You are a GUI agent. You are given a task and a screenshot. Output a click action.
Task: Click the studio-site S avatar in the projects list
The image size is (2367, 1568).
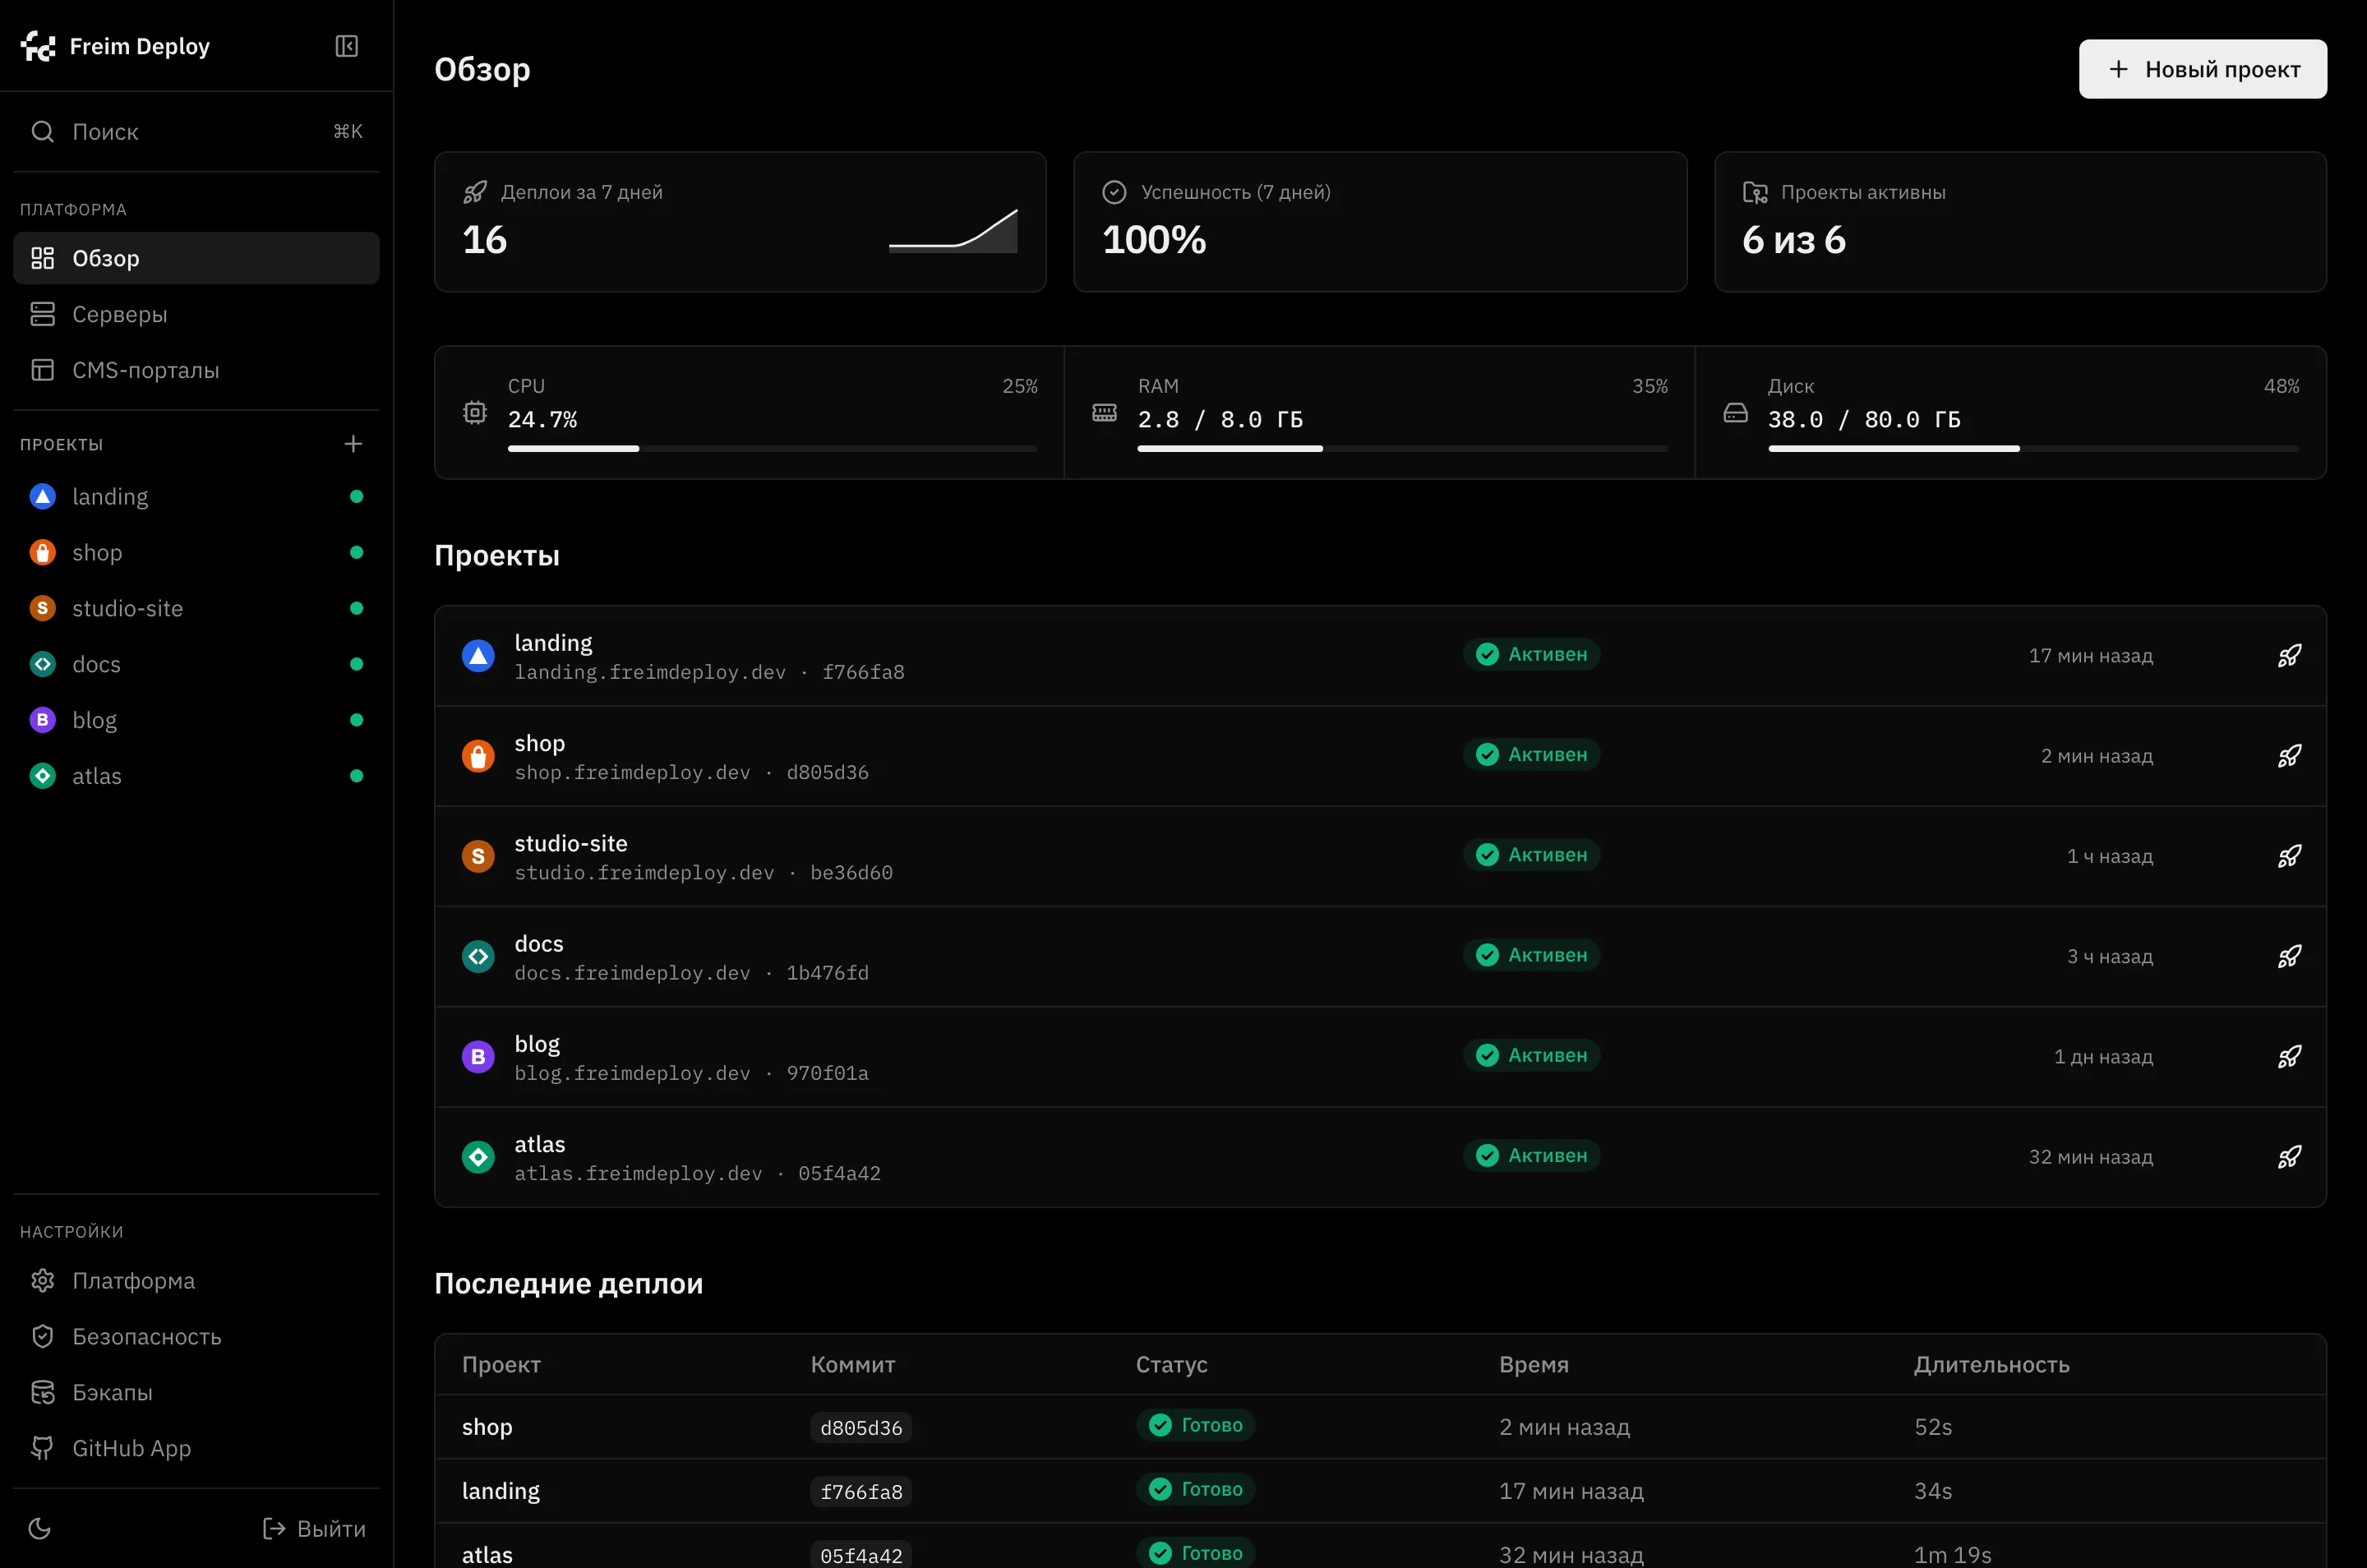[478, 856]
